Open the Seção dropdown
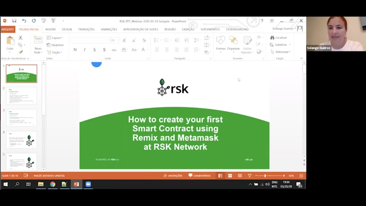 point(54,52)
